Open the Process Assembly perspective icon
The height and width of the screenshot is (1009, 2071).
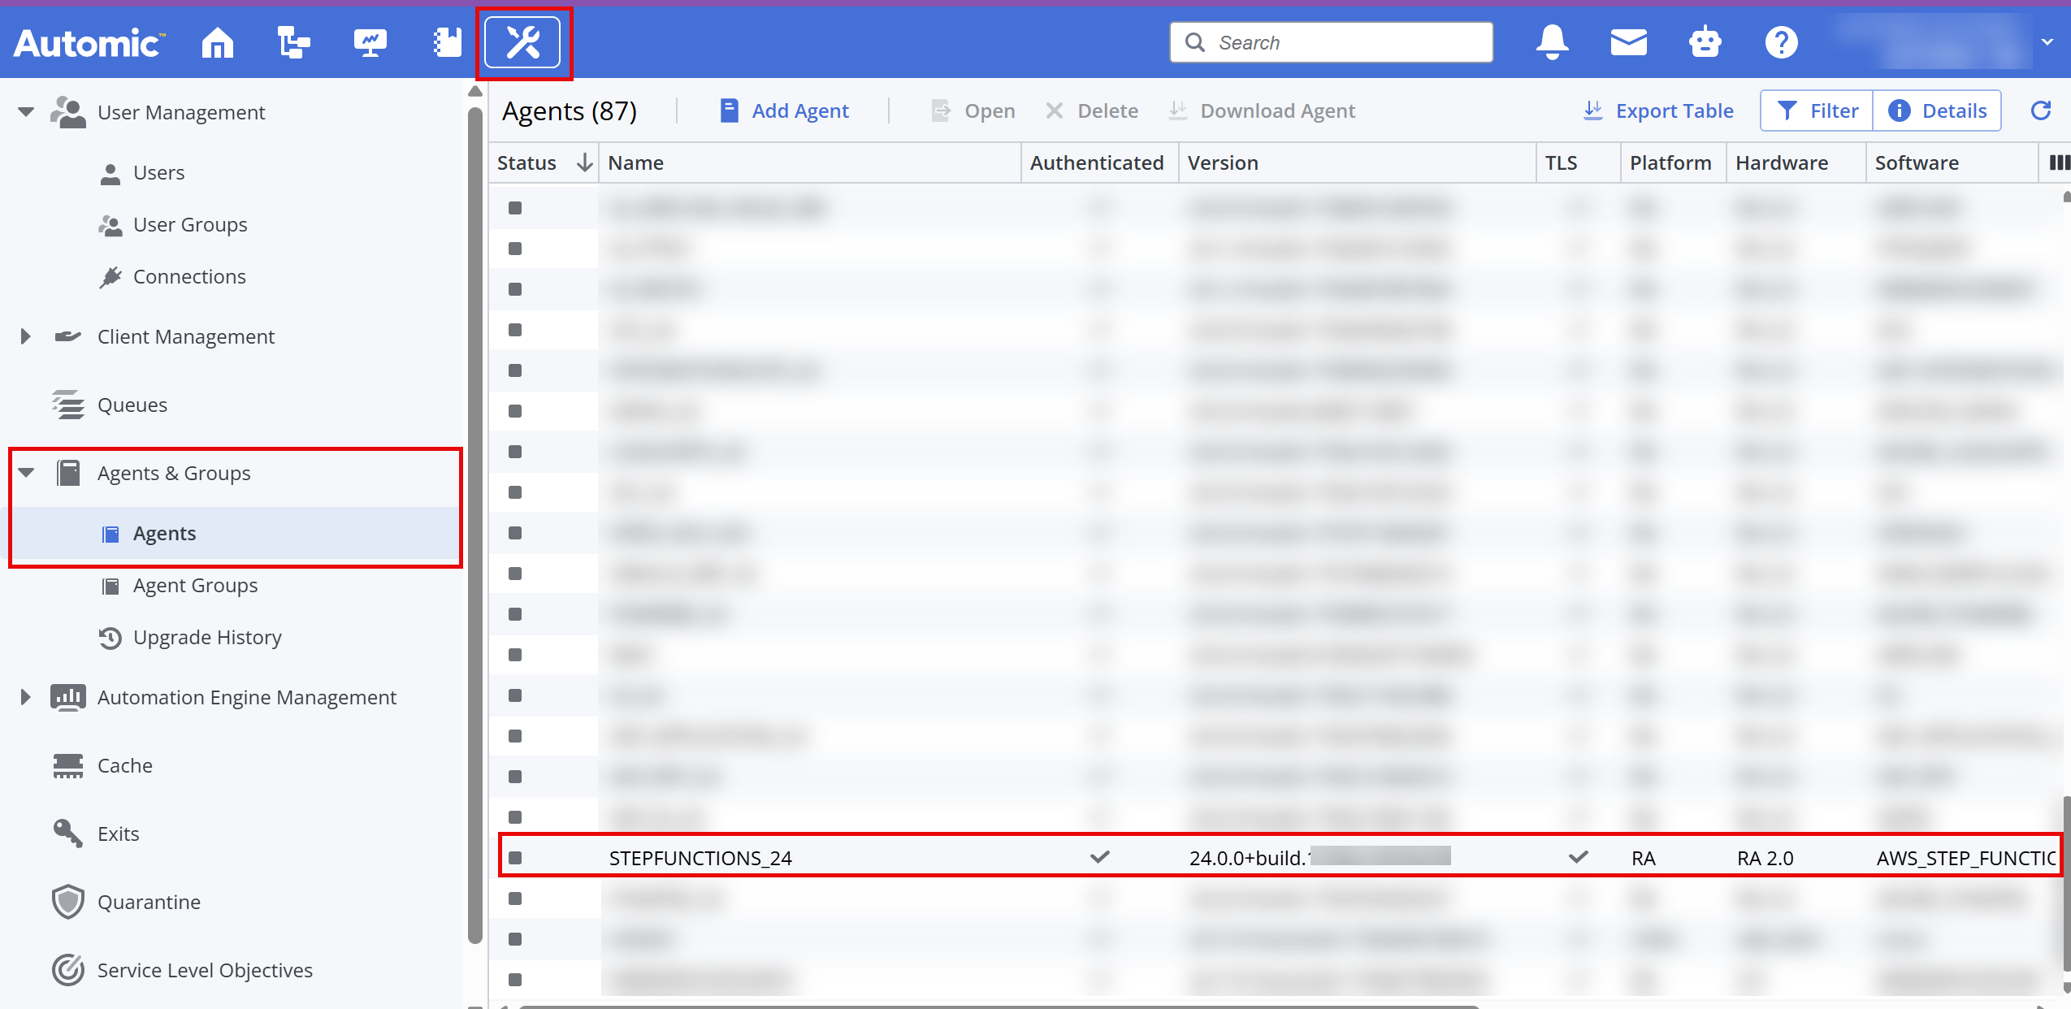pos(292,42)
